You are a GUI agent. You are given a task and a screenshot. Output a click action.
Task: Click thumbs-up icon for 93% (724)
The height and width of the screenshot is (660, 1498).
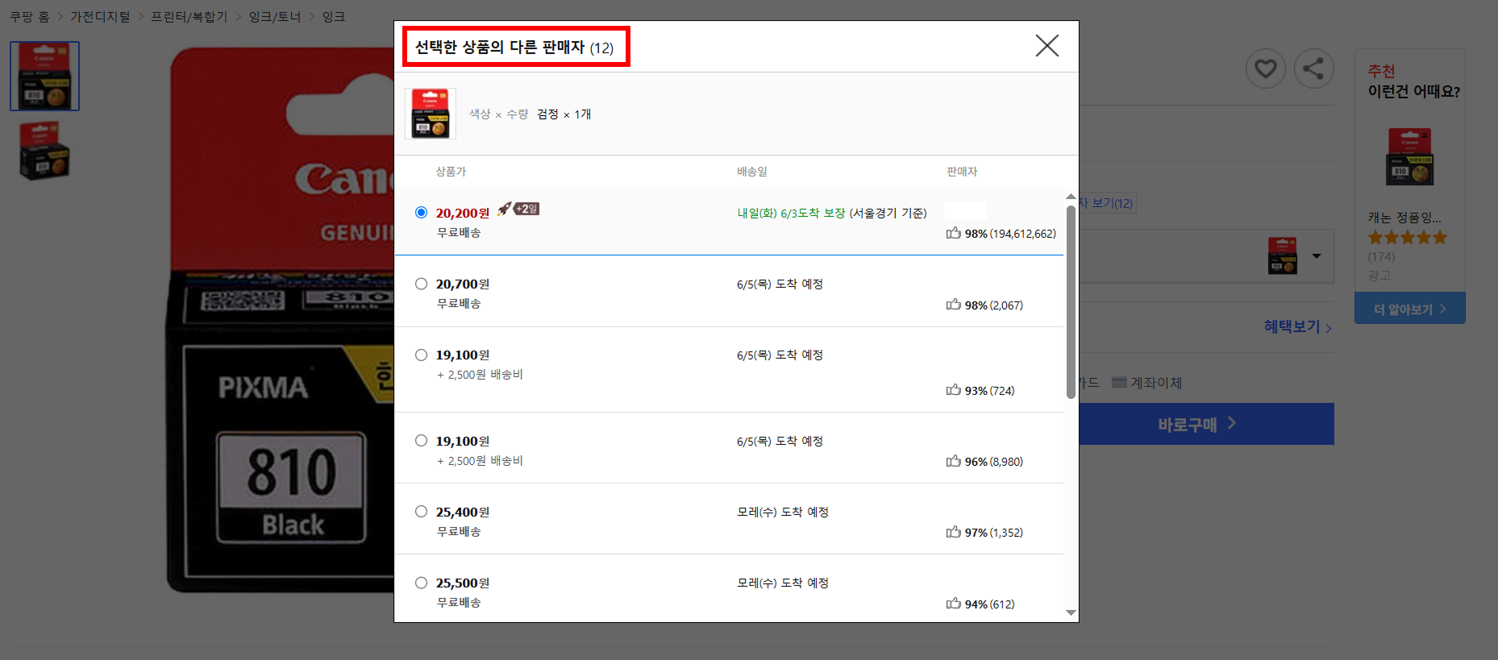point(954,390)
